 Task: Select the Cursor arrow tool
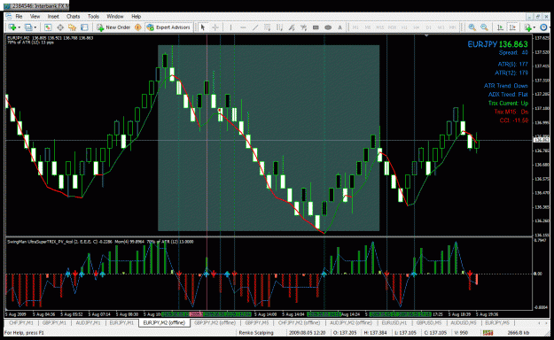tap(203, 27)
